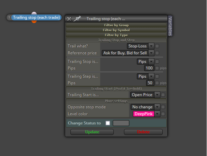The image size is (207, 156).
Task: Tick the checkbox next to the 50 value
Action: [x=157, y=83]
